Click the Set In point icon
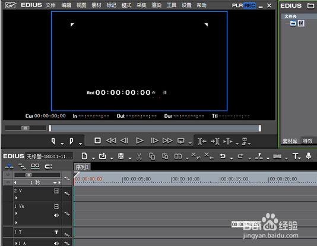The height and width of the screenshot is (247, 317). coord(53,141)
